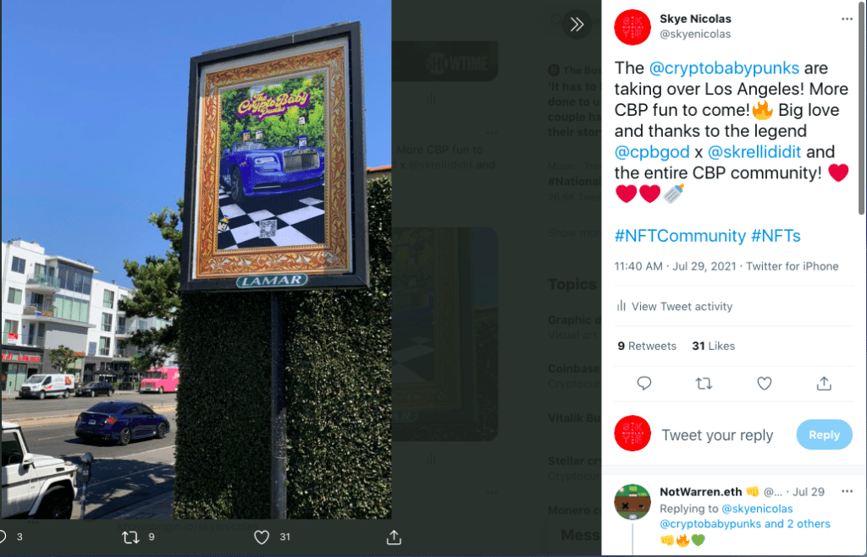Open the @cpbgod profile link

[652, 152]
